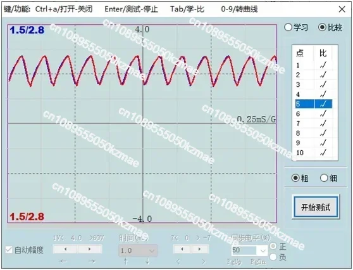This screenshot has height=270, width=353.
Task: Close the window with the X button
Action: (342, 10)
